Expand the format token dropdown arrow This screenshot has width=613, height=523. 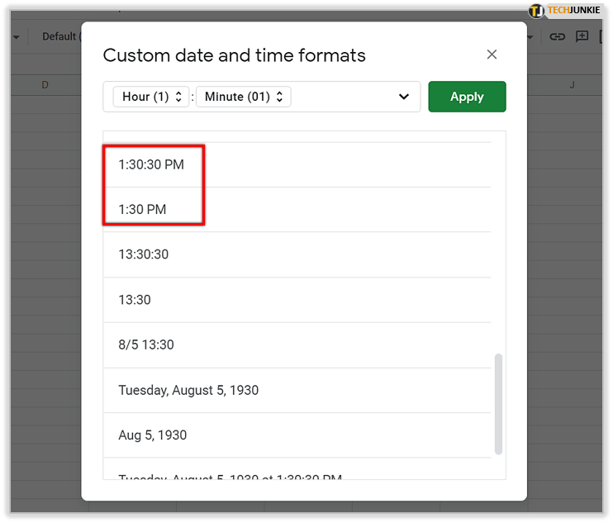404,97
